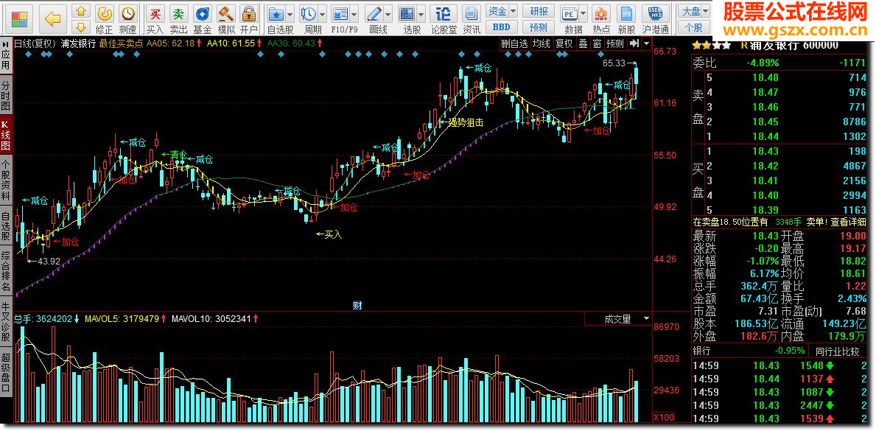Click the 数据 PE data icon

(570, 13)
